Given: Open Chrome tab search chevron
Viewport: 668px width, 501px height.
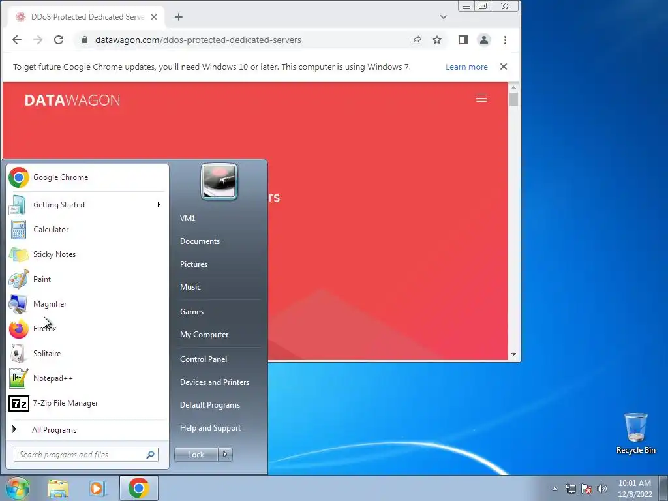Looking at the screenshot, I should click(x=444, y=17).
